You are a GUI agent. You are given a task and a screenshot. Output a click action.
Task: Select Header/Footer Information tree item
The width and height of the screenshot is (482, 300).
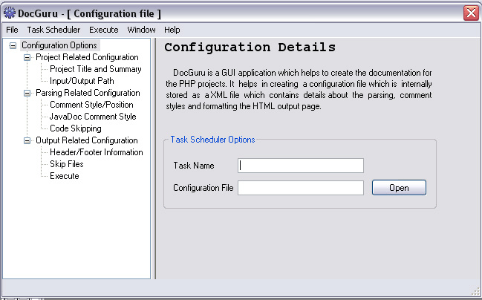click(x=97, y=152)
